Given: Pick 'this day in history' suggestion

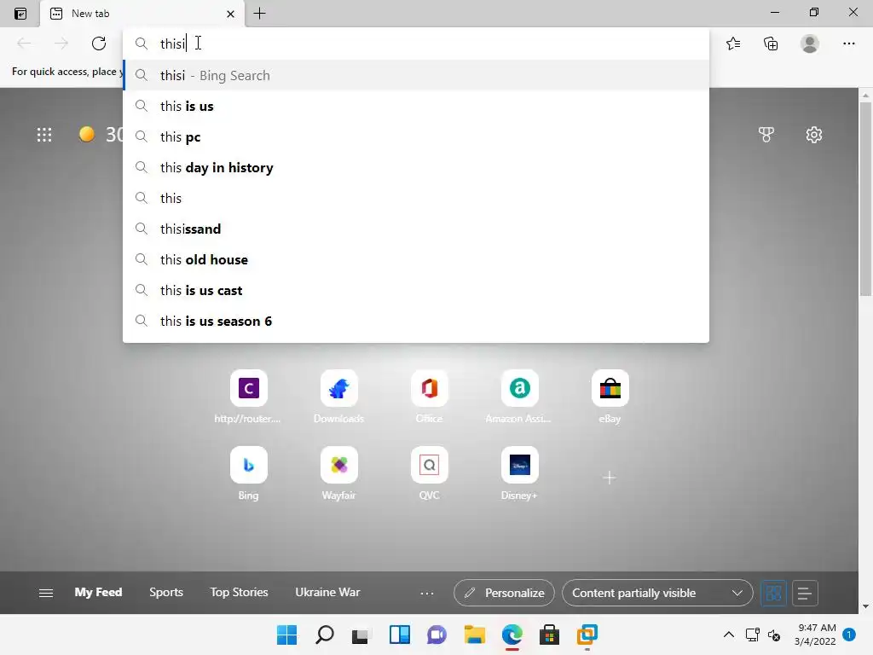Looking at the screenshot, I should click(416, 167).
